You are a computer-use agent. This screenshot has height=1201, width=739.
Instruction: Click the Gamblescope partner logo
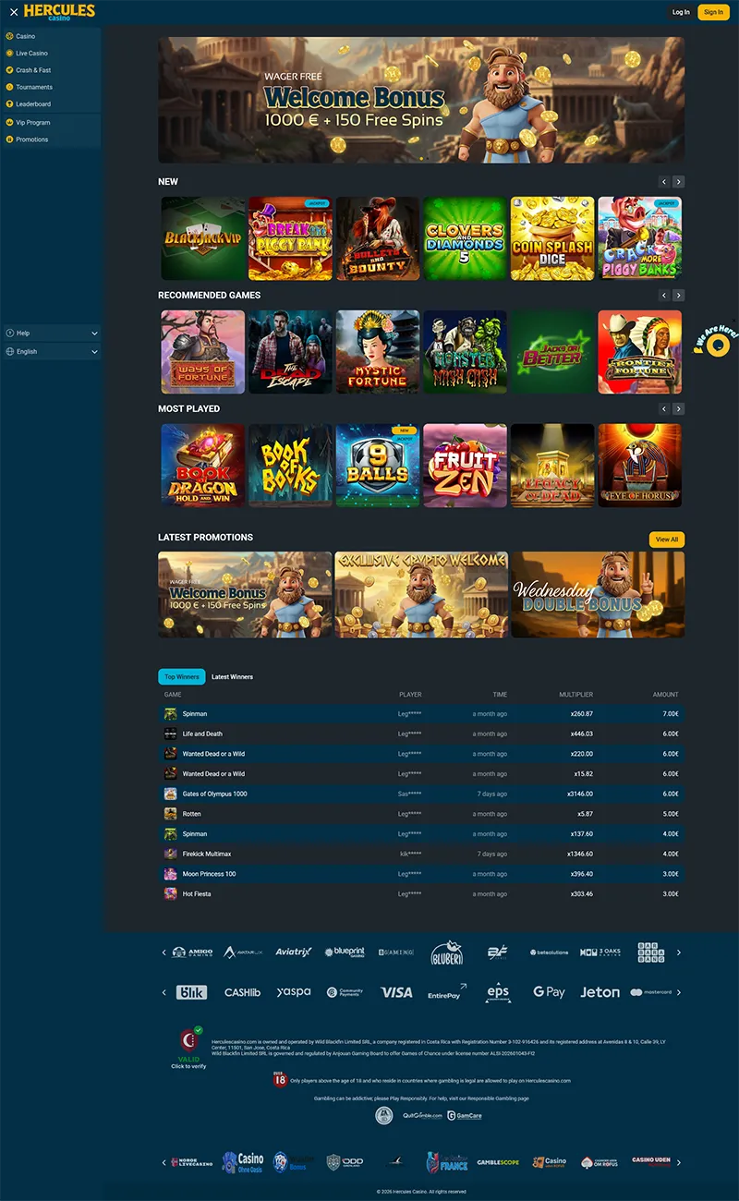[498, 1162]
